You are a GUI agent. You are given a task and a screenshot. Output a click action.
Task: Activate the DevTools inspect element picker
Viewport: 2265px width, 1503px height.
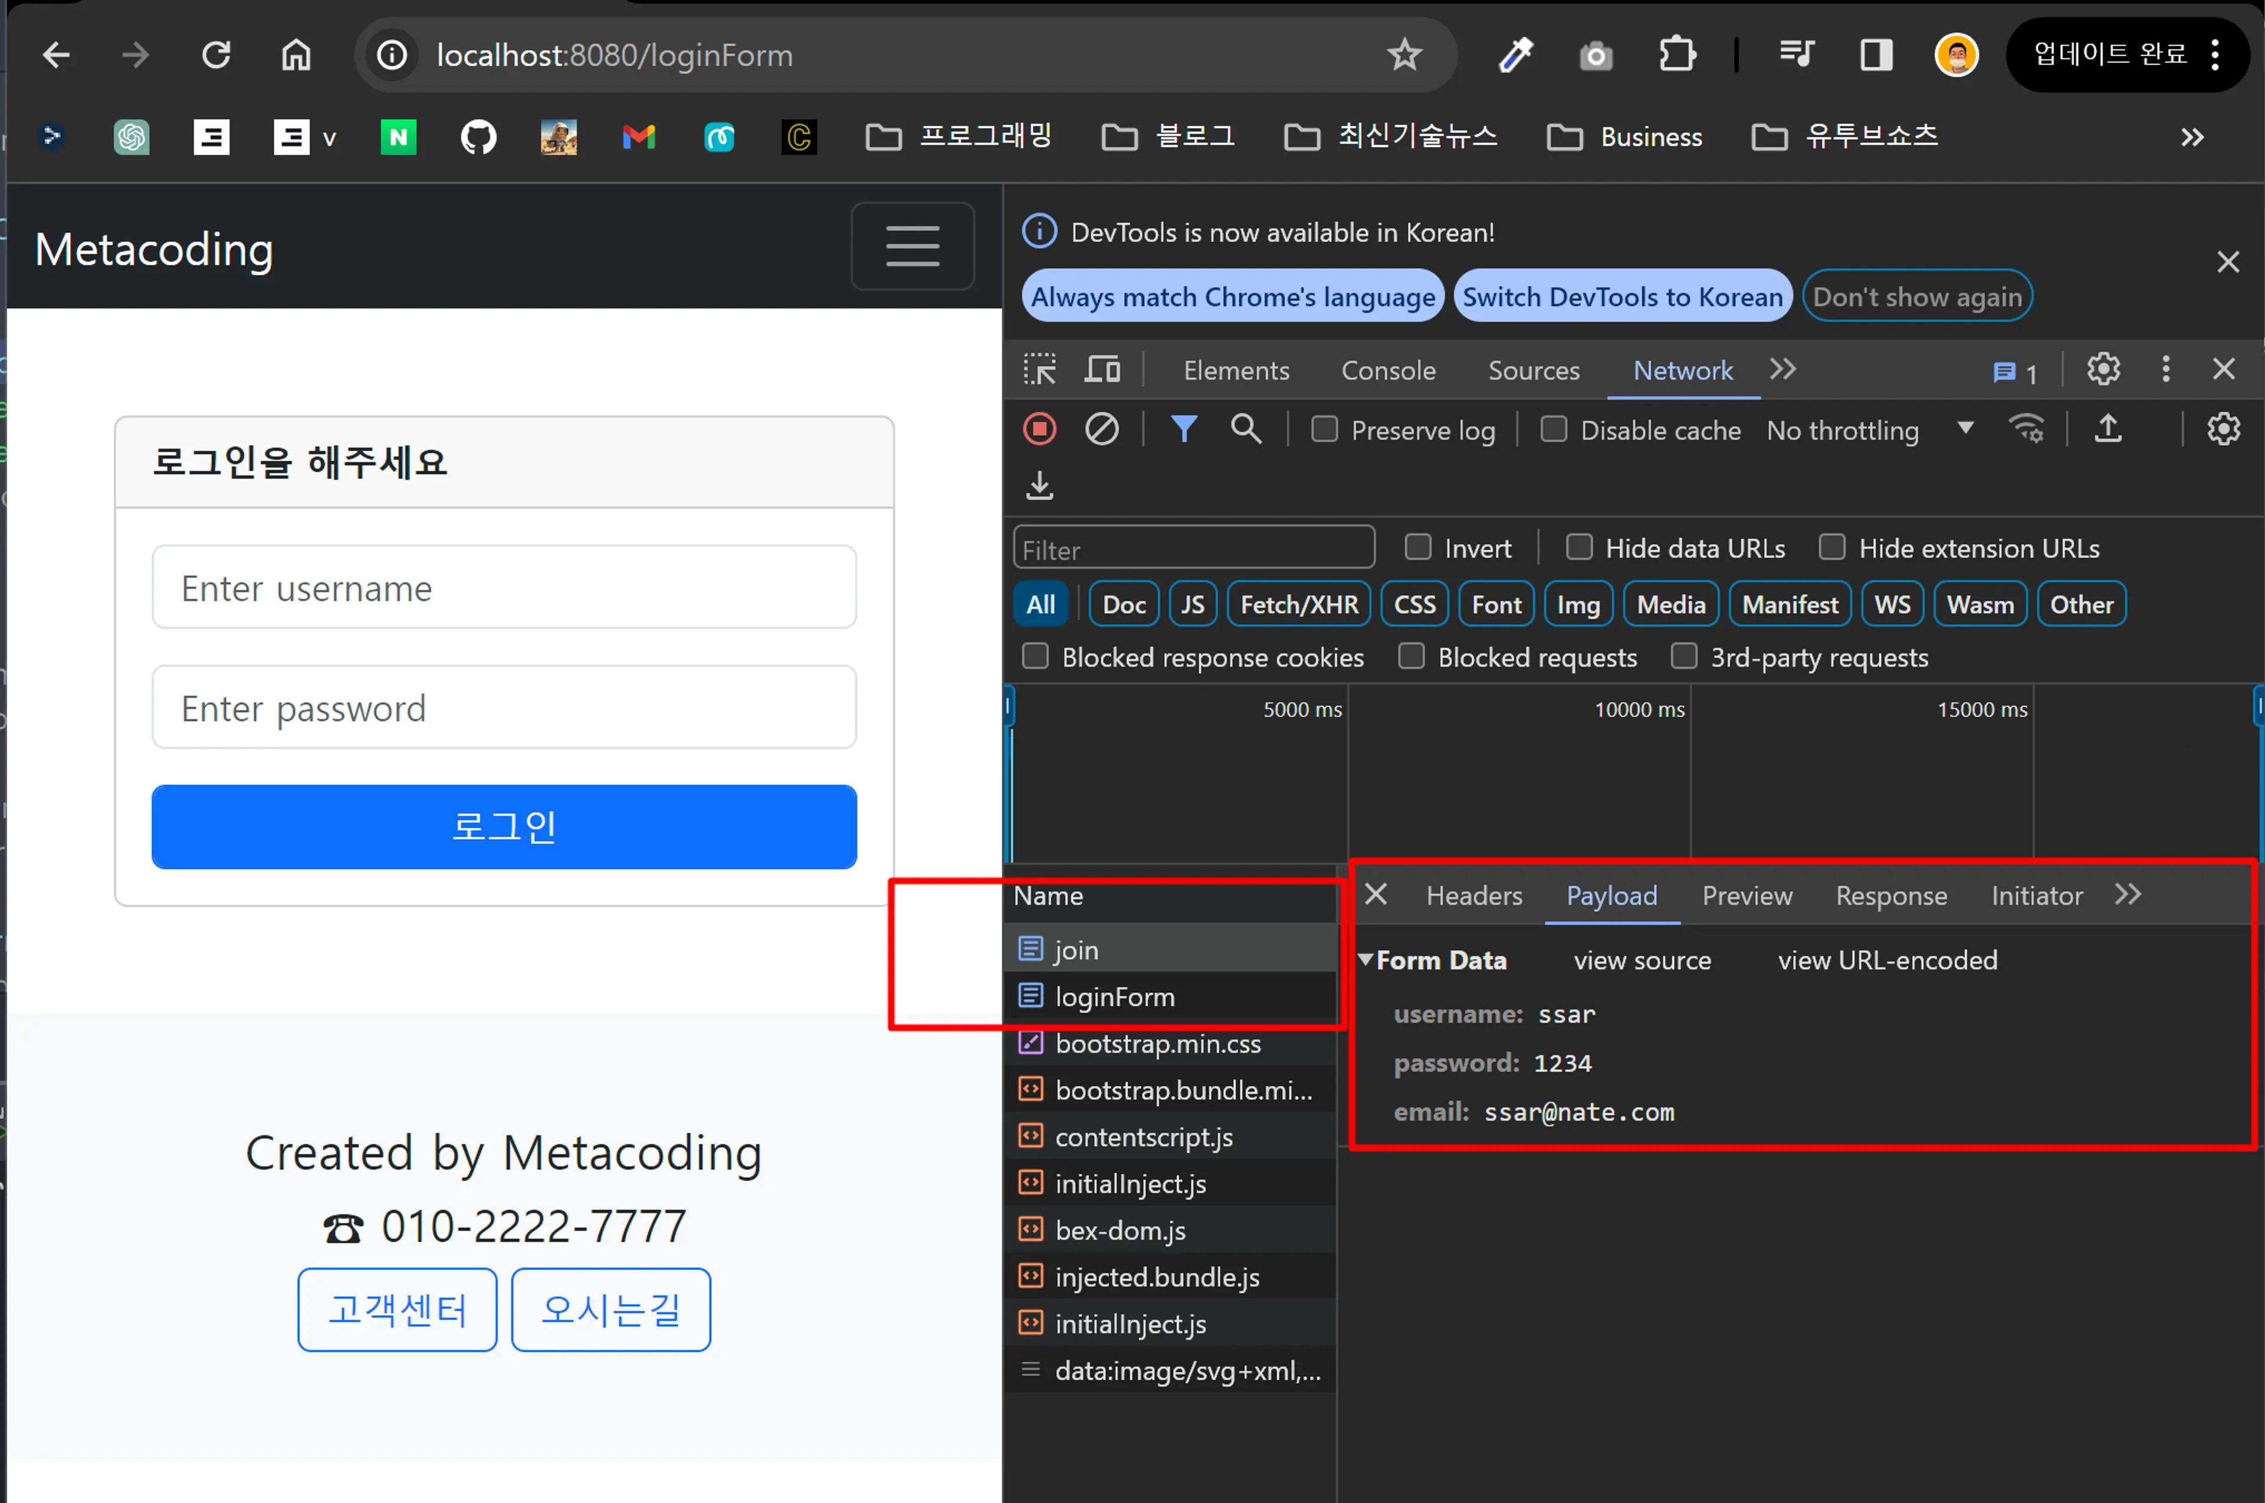pos(1039,370)
